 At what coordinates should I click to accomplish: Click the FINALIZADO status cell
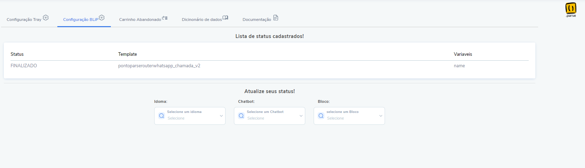point(24,66)
